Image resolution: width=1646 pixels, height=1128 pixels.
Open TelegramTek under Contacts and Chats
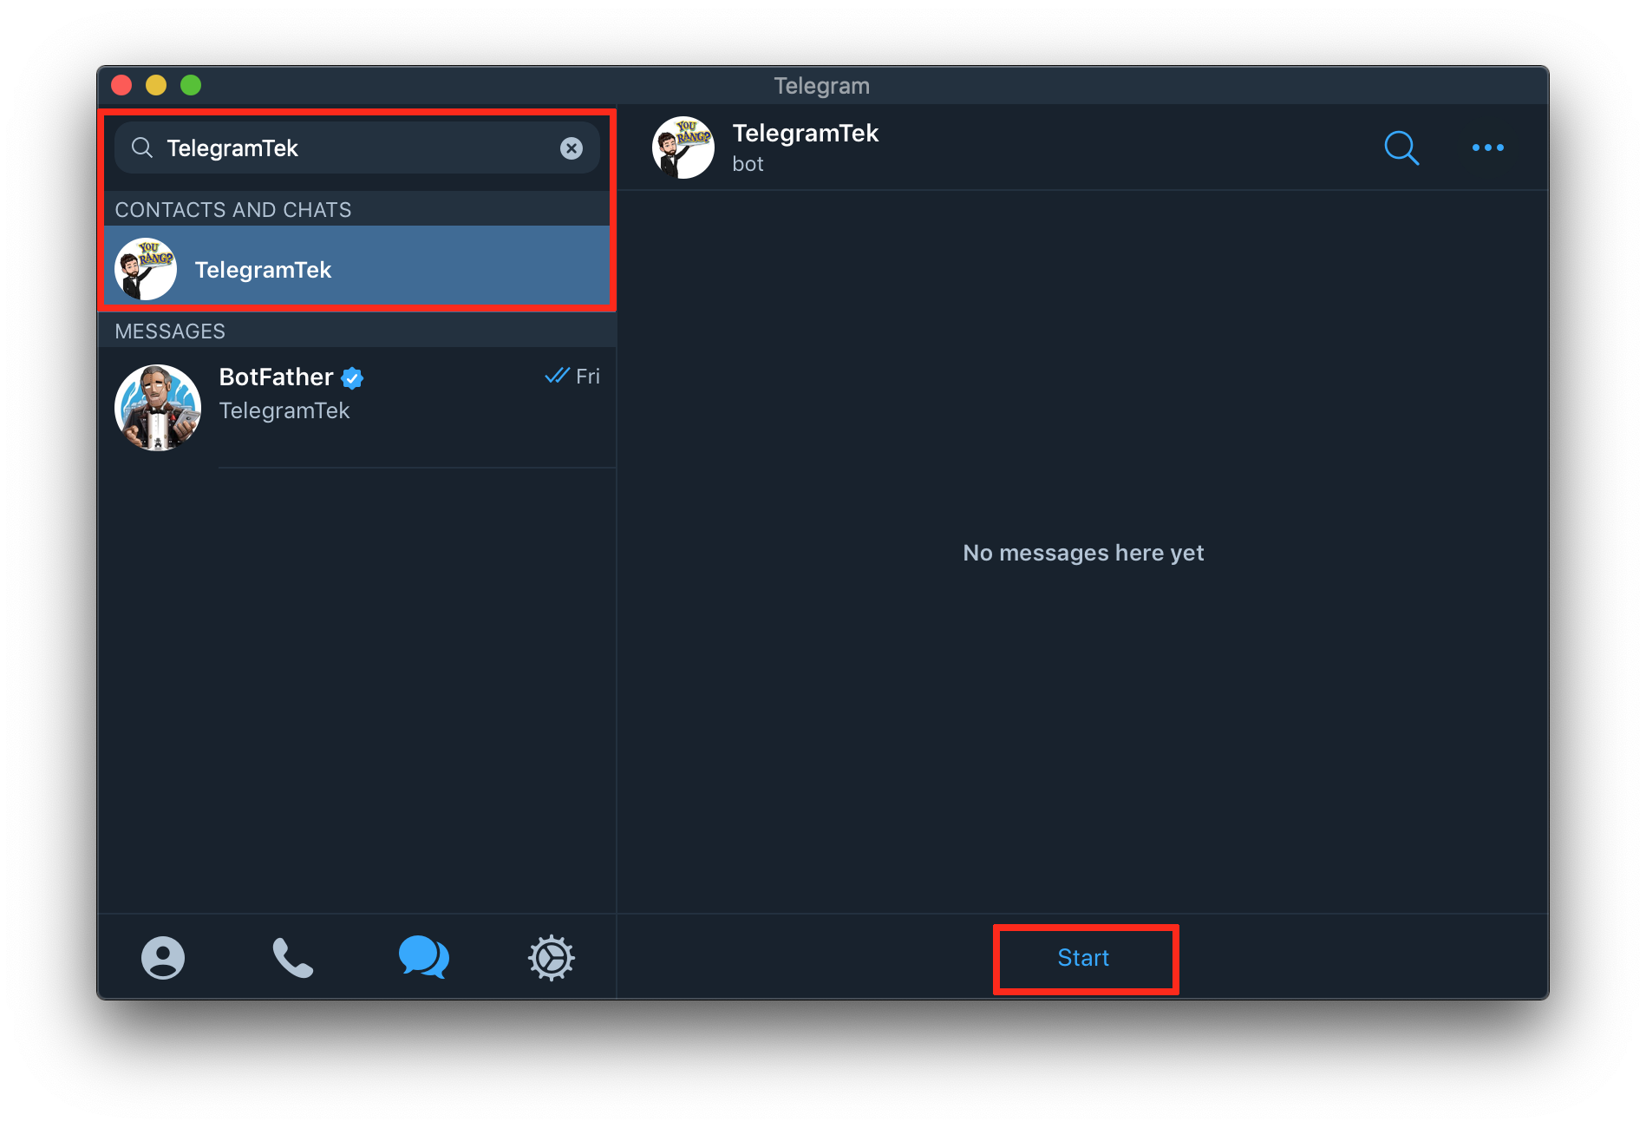[x=356, y=269]
